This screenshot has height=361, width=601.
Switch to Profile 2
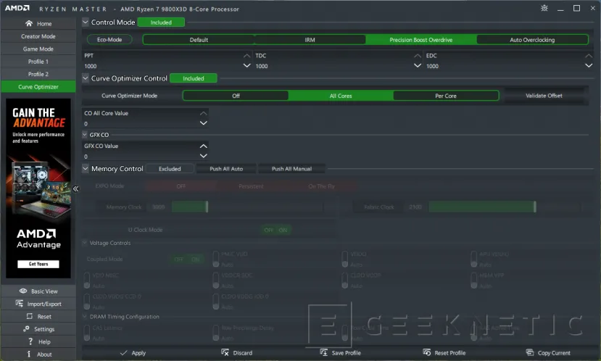(38, 74)
